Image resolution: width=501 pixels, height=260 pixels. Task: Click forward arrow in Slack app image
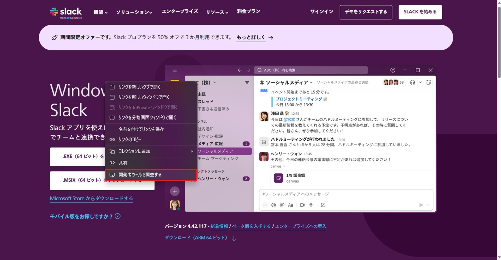click(x=248, y=70)
